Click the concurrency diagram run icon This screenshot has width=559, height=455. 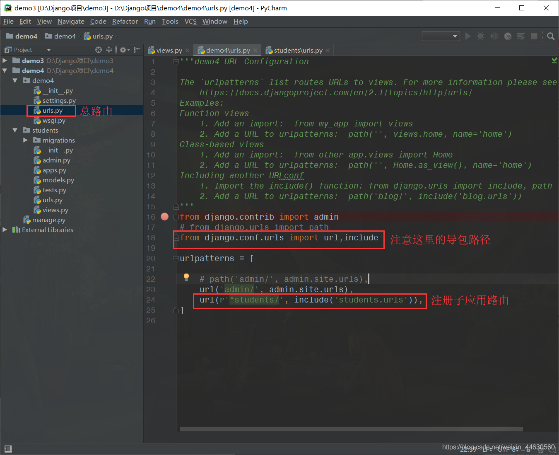point(521,36)
